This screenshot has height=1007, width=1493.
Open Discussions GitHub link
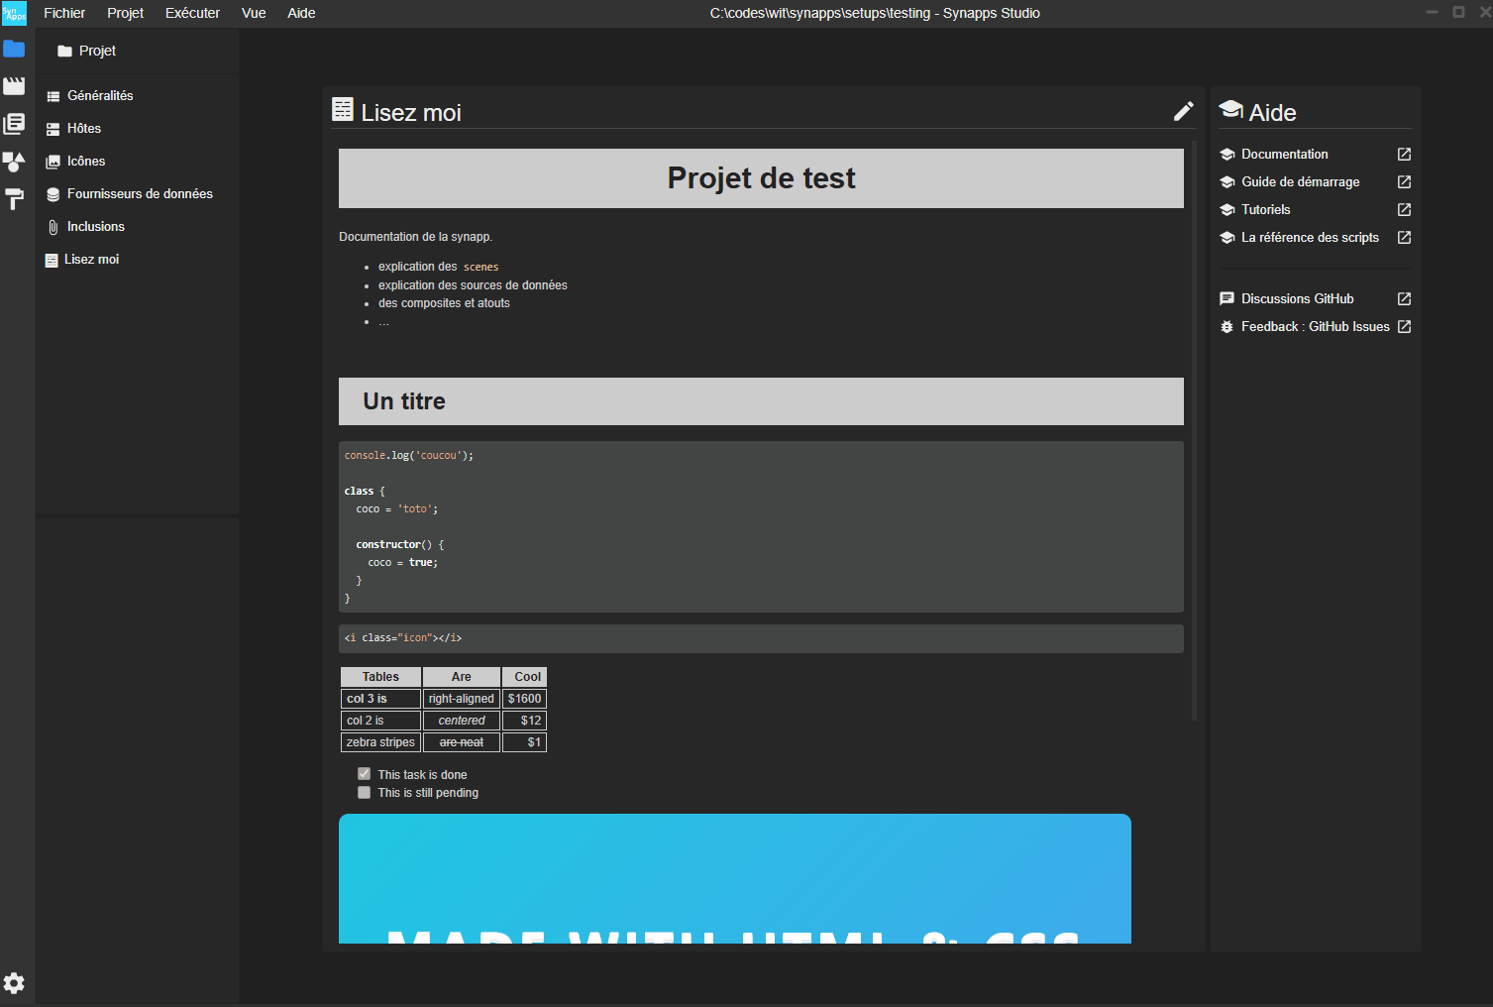[1297, 299]
